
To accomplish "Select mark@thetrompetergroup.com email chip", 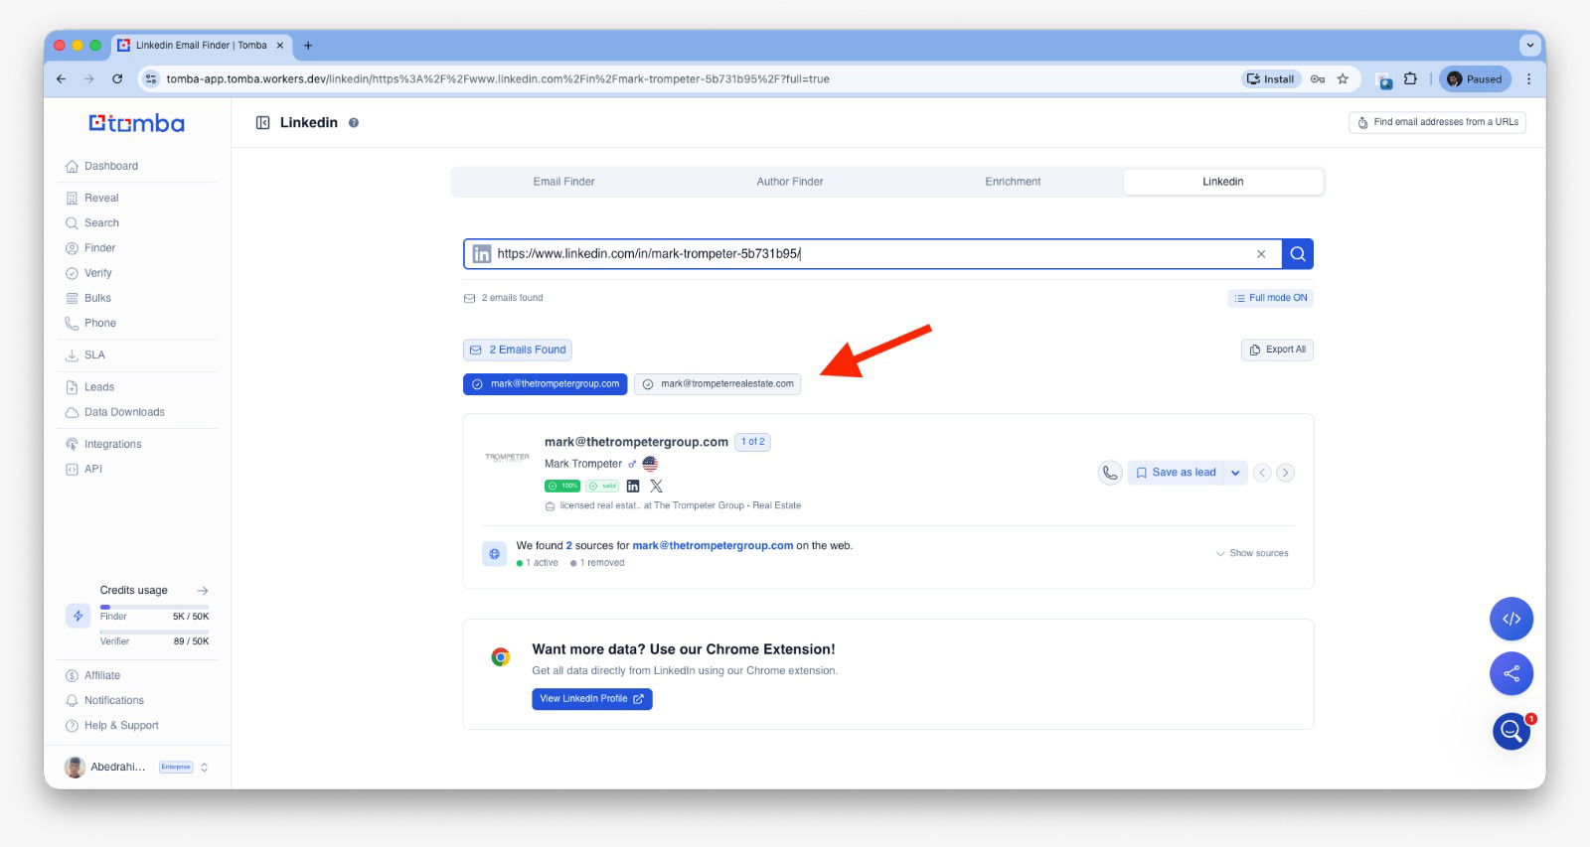I will pyautogui.click(x=545, y=384).
